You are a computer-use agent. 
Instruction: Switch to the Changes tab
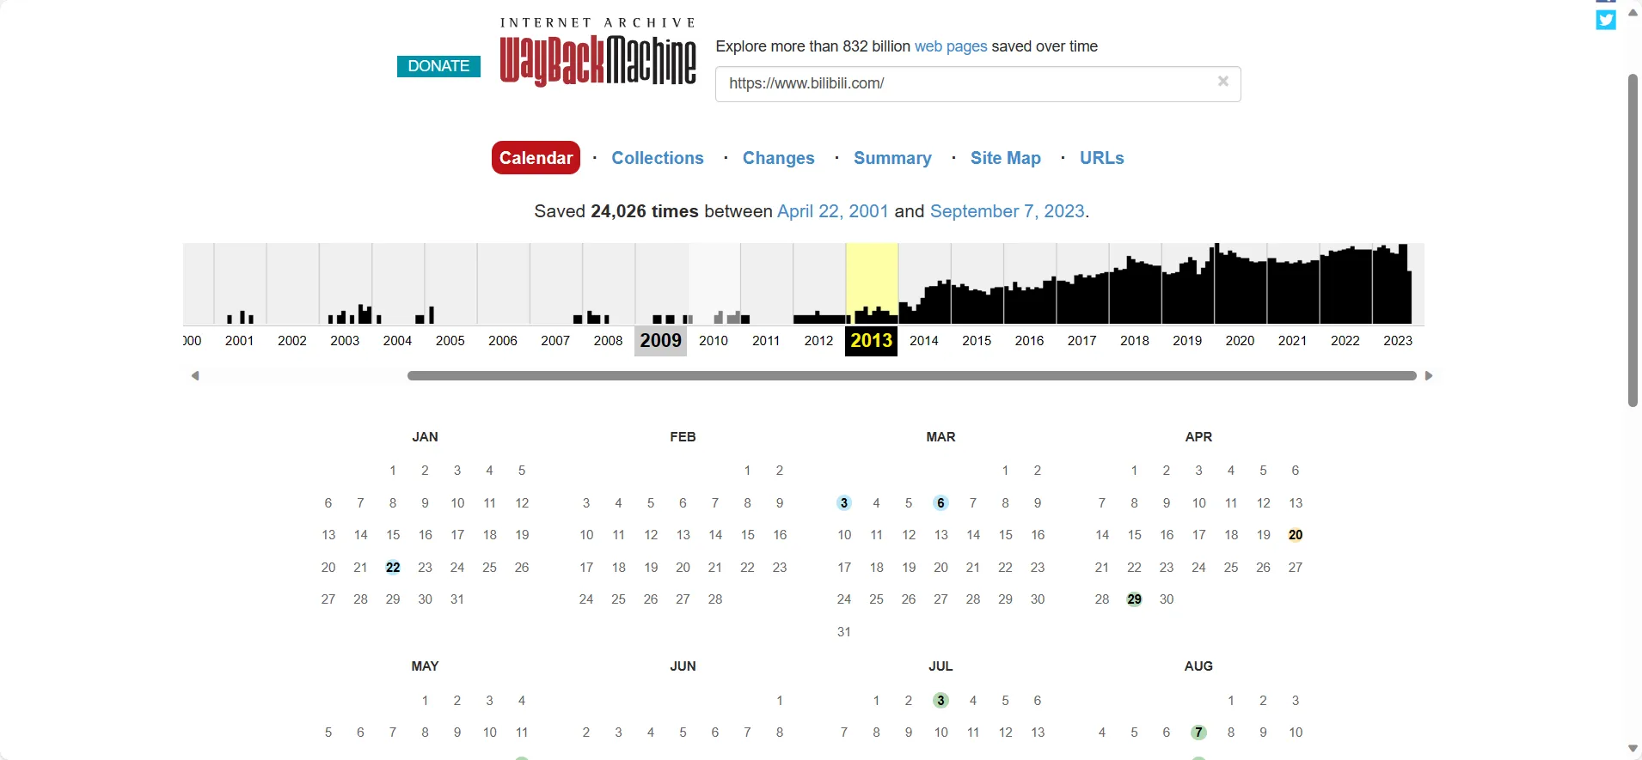pyautogui.click(x=778, y=158)
